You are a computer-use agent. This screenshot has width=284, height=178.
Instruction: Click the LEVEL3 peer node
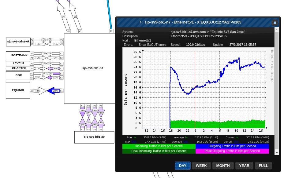(x=18, y=64)
